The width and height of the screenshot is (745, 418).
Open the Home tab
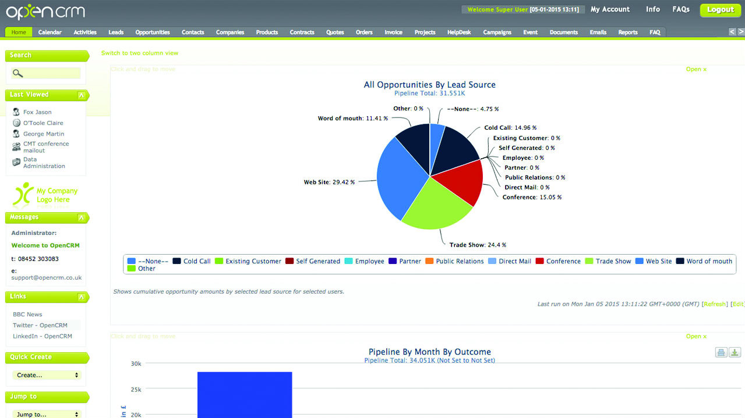click(19, 32)
